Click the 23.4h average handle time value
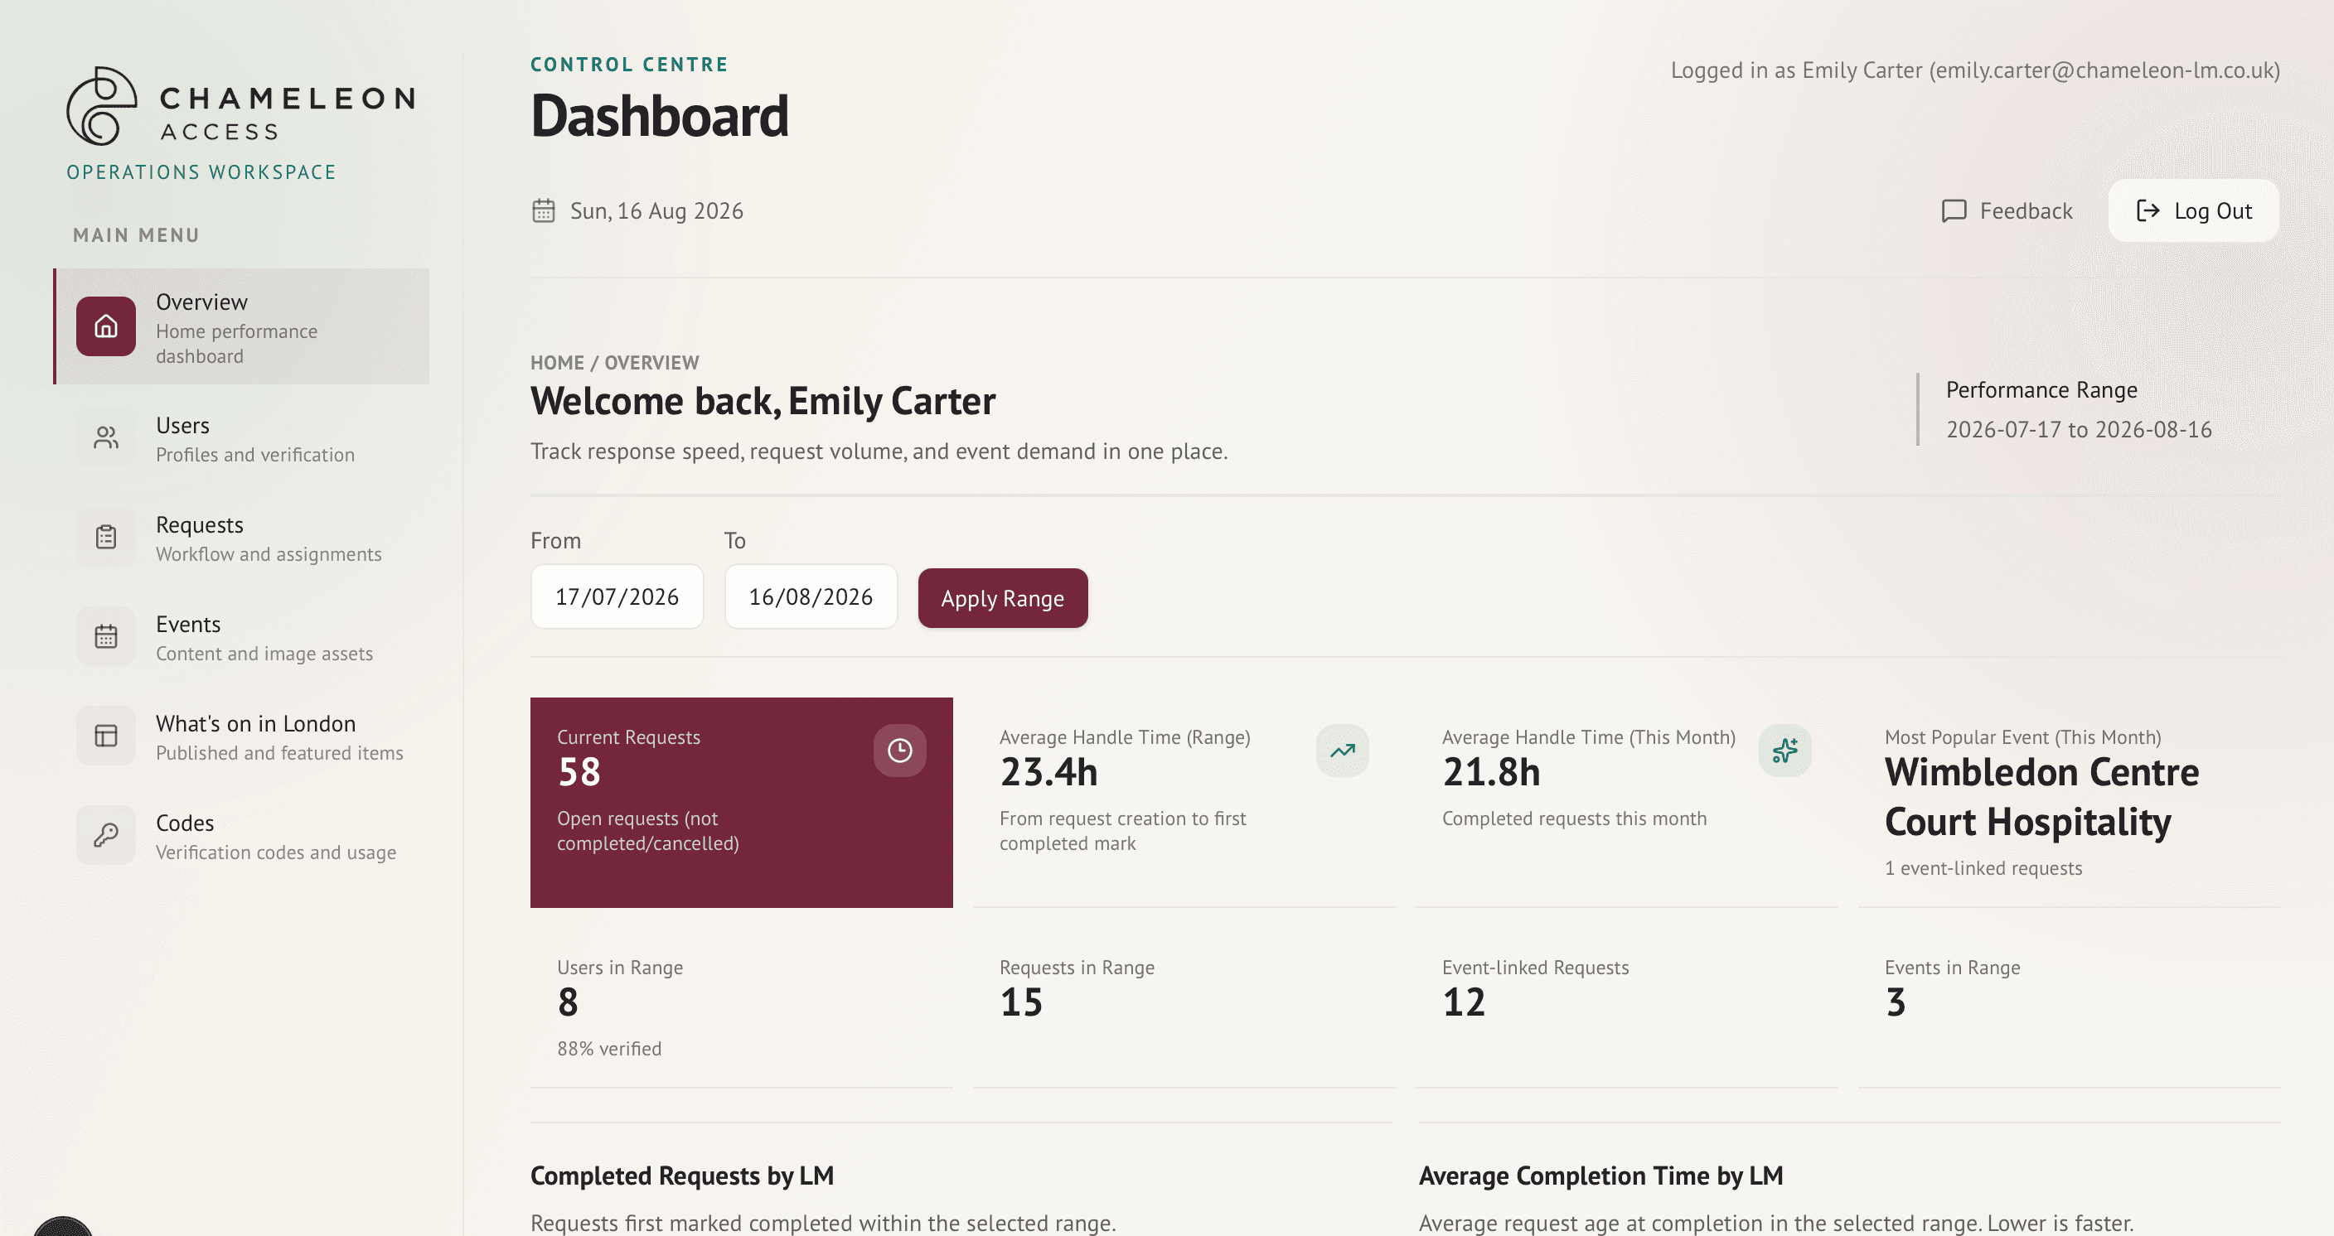The height and width of the screenshot is (1236, 2334). tap(1048, 772)
